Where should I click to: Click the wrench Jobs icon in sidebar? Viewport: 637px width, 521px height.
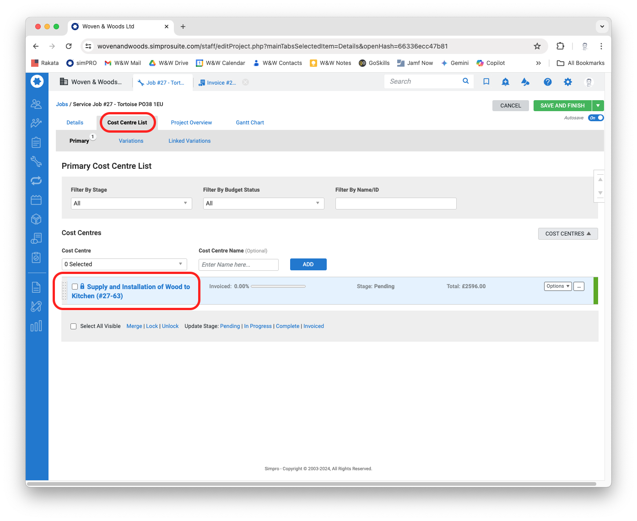pyautogui.click(x=36, y=161)
